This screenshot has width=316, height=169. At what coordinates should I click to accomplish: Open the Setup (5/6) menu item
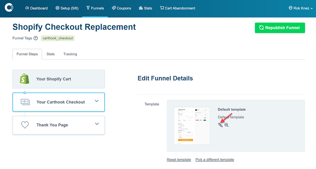tap(67, 8)
